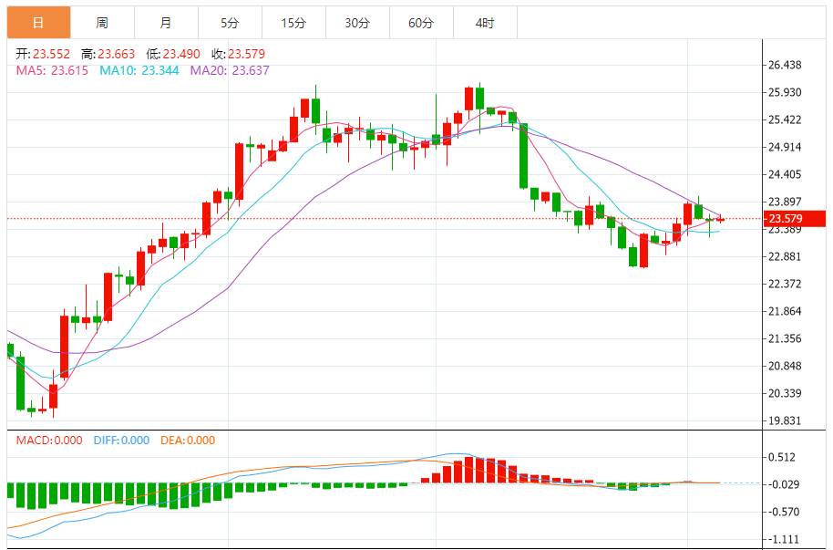Click the 20.848 price axis label
The width and height of the screenshot is (833, 550).
[x=786, y=366]
